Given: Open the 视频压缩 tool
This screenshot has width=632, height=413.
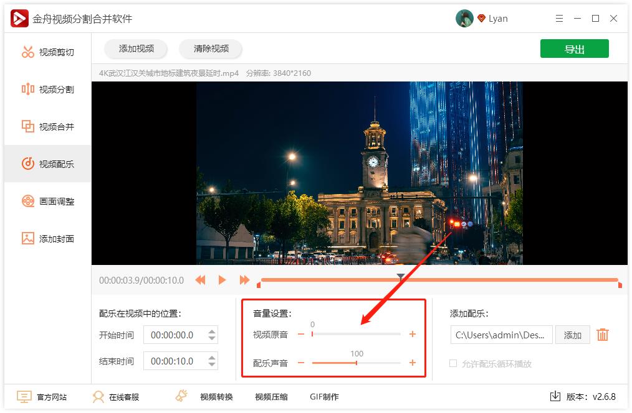Looking at the screenshot, I should (271, 397).
